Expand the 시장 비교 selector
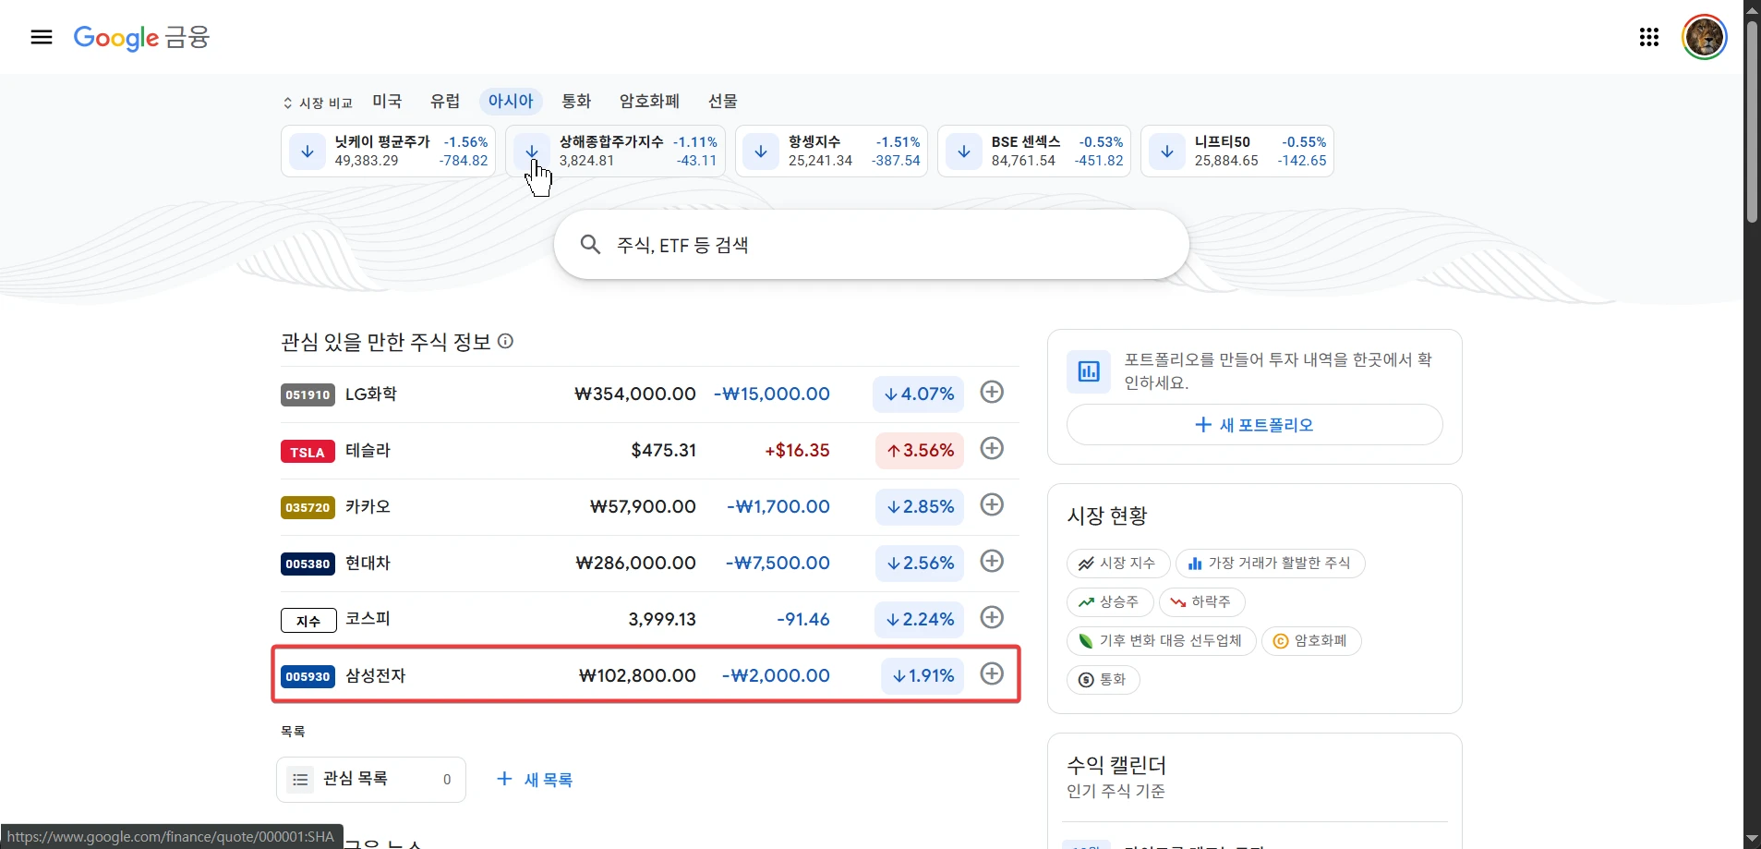 (318, 103)
